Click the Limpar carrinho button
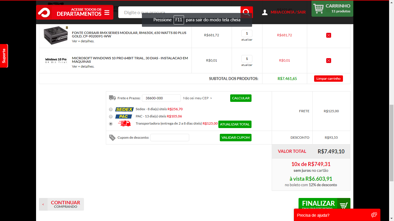The width and height of the screenshot is (394, 221). [x=329, y=79]
